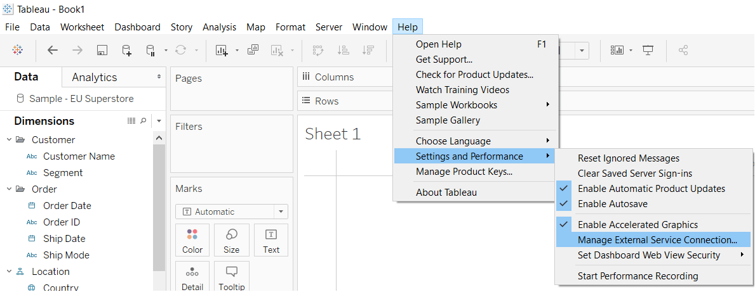This screenshot has height=292, width=755.
Task: Click the Redo forward arrow icon
Action: [77, 50]
